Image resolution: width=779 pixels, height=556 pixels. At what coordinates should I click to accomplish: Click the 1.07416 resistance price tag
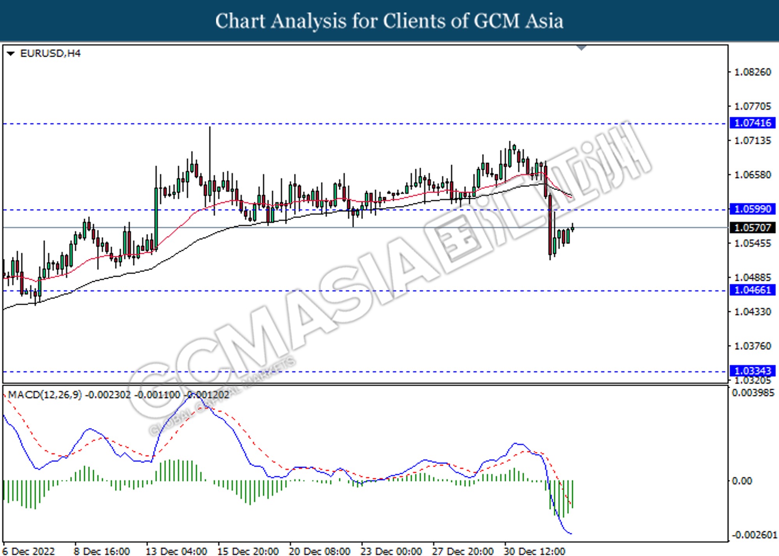(x=752, y=123)
